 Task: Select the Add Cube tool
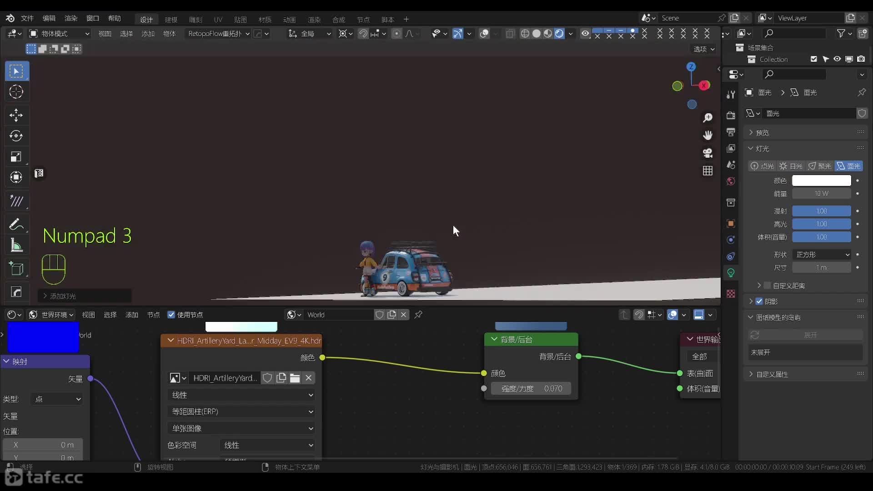(16, 269)
